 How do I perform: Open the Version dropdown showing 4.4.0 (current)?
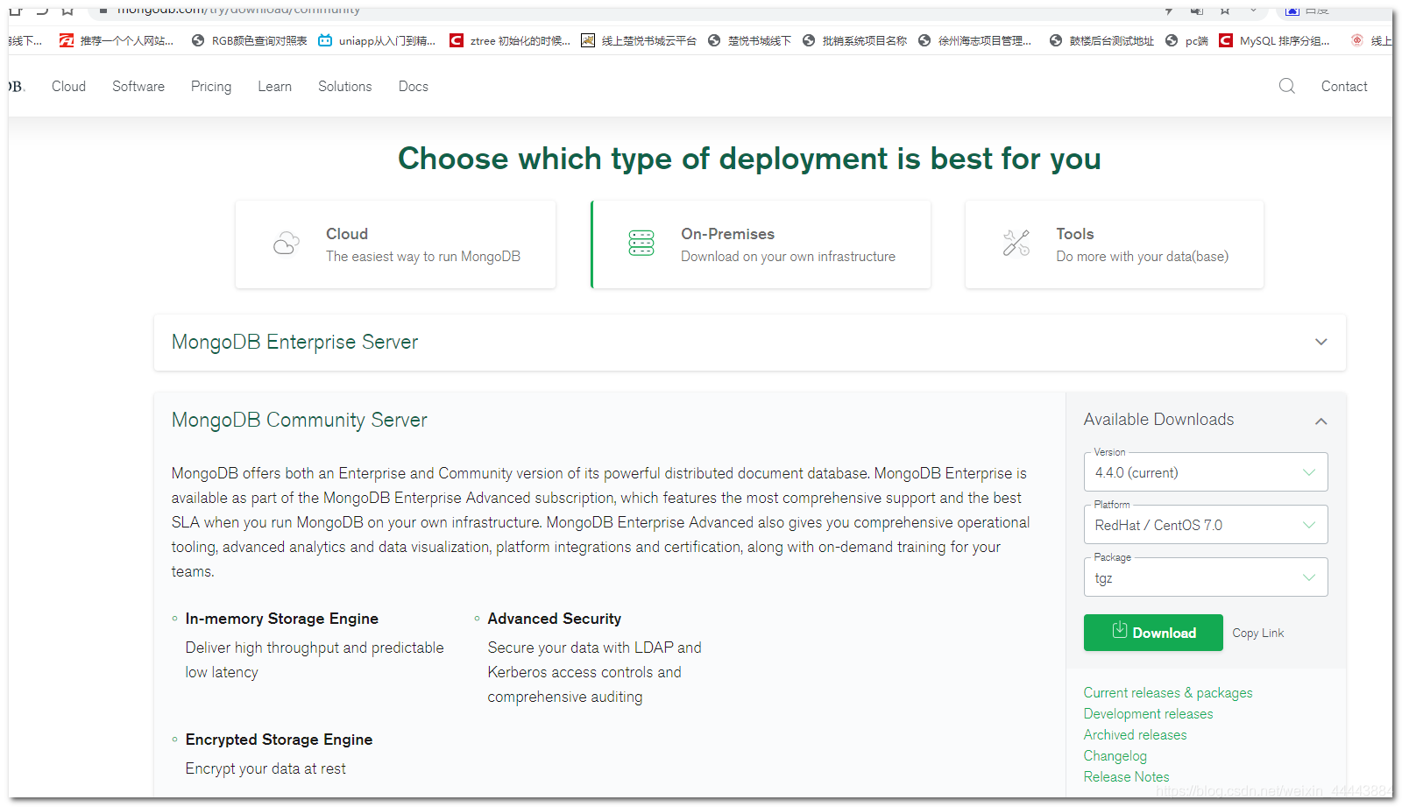click(1206, 472)
